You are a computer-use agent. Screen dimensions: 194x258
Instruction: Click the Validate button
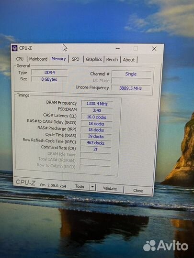click(110, 189)
